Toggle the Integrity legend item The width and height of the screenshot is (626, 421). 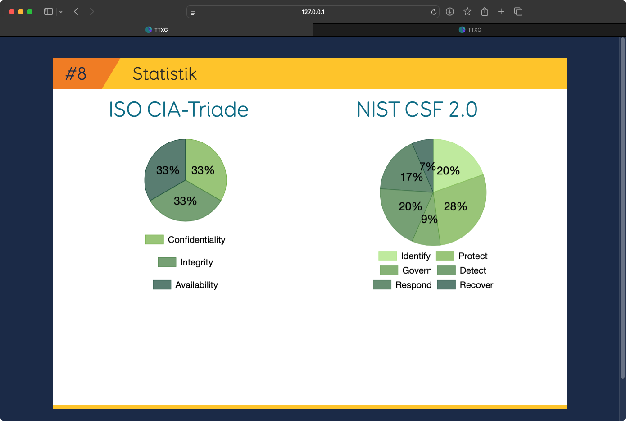[x=185, y=262]
